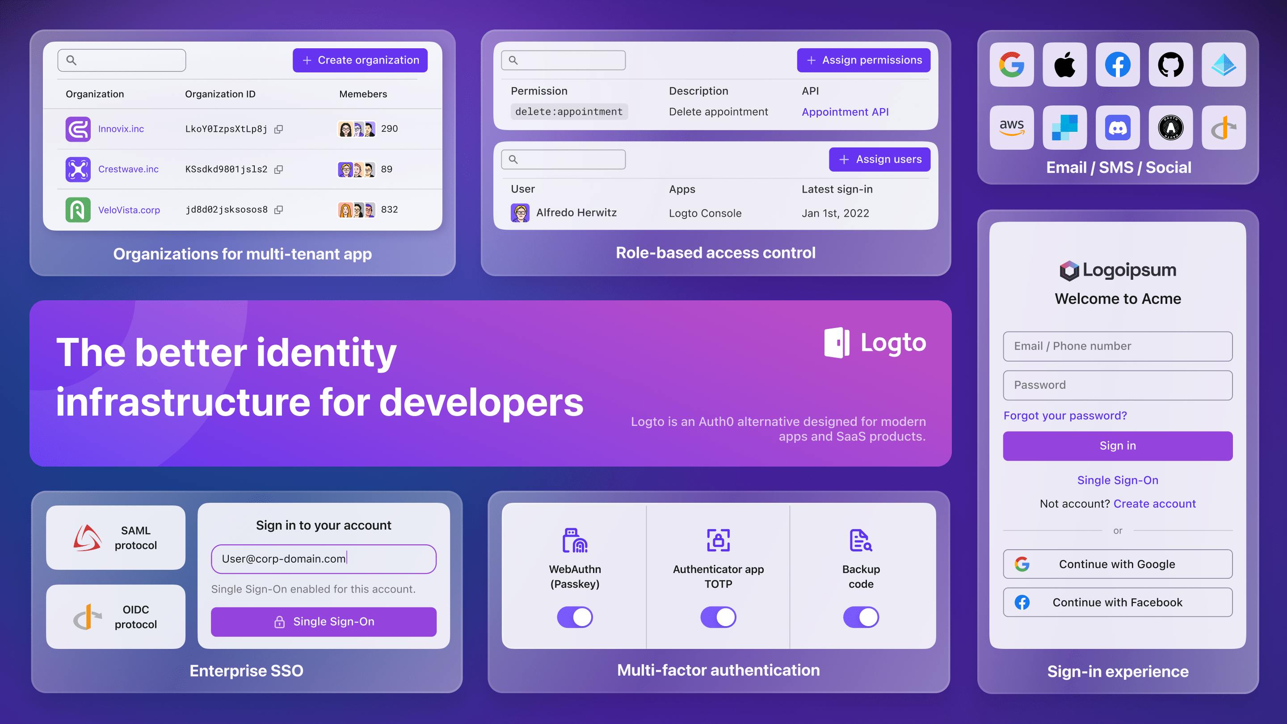Select the OIDC tile under the GitHub row
Image resolution: width=1287 pixels, height=724 pixels.
pyautogui.click(x=1224, y=127)
